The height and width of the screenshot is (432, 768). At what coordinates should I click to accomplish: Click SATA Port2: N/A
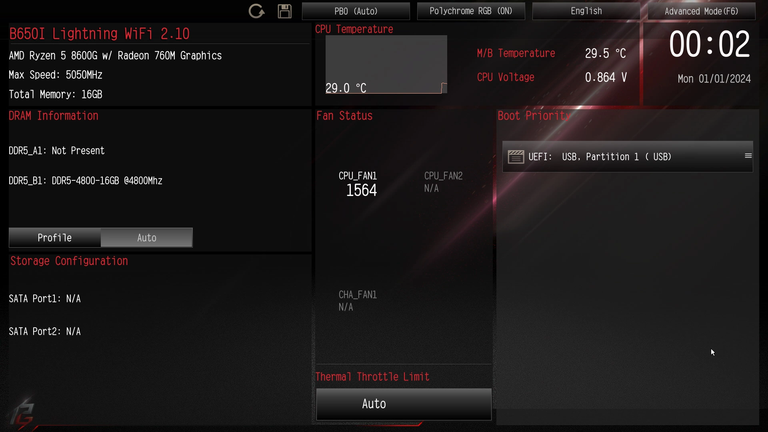click(45, 332)
